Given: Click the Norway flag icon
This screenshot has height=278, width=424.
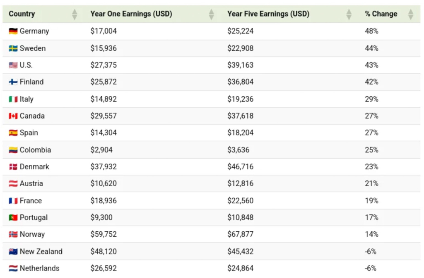Looking at the screenshot, I should click(x=13, y=235).
